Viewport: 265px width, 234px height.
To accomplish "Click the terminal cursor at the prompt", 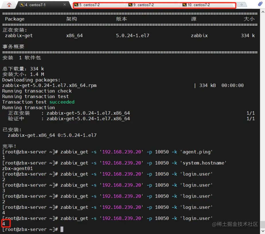I will tap(62, 229).
